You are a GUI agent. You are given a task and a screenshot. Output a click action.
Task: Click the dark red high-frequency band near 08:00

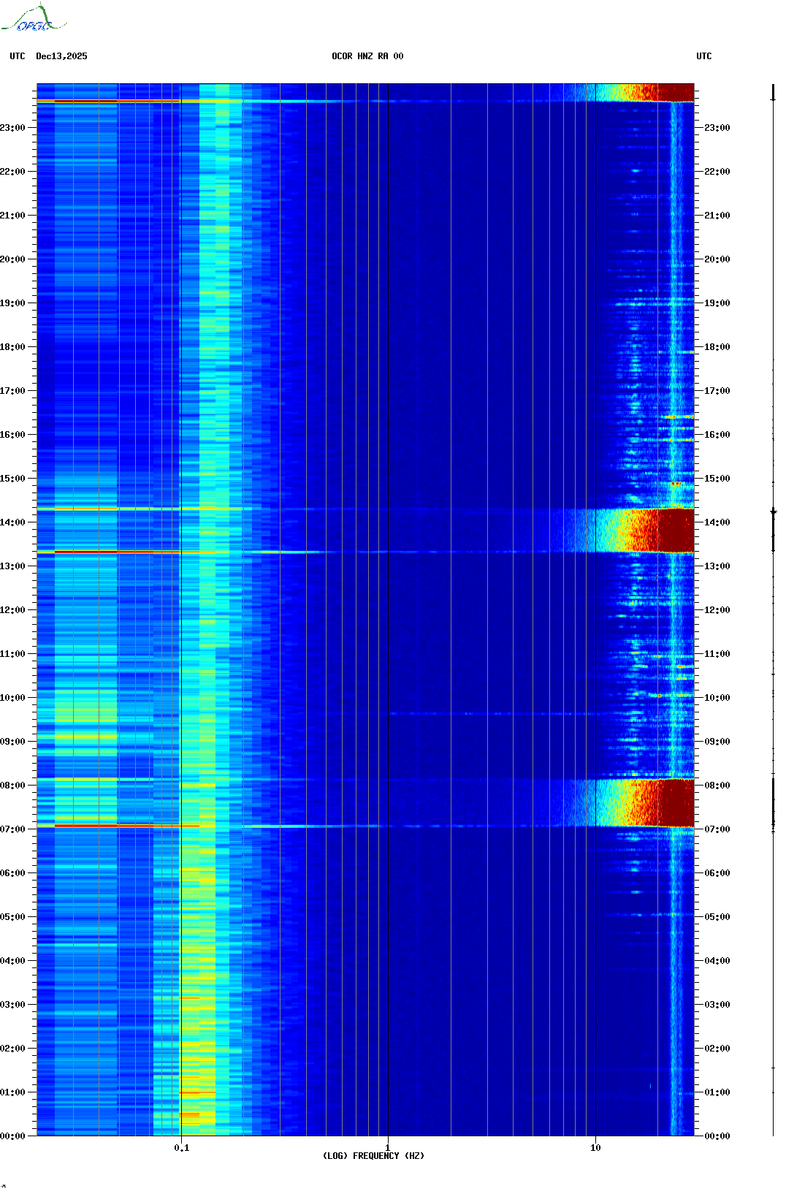coord(672,802)
